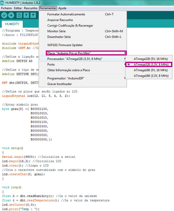Click the comment '//Define os pinos que serão ligados ao LCD'
174x211 pixels.
tap(40, 91)
